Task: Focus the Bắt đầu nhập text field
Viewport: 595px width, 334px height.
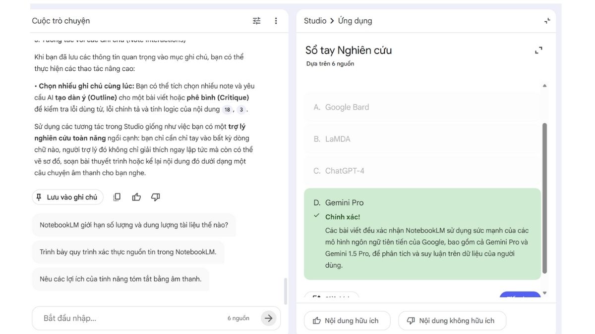Action: tap(129, 318)
